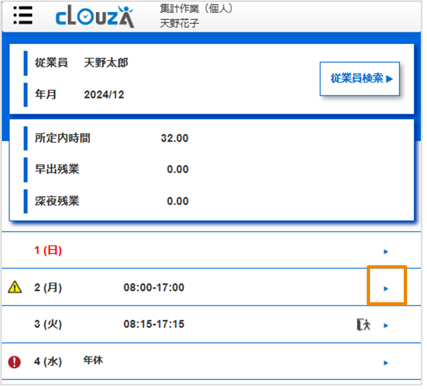Click the 年月 value 2024/12
This screenshot has width=427, height=390.
pos(104,94)
